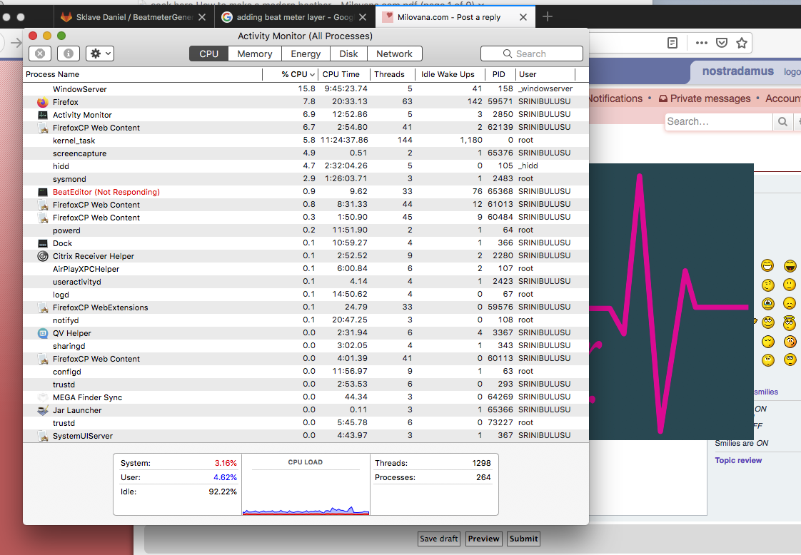Select the BeatEditor process icon
This screenshot has height=555, width=801.
point(43,192)
